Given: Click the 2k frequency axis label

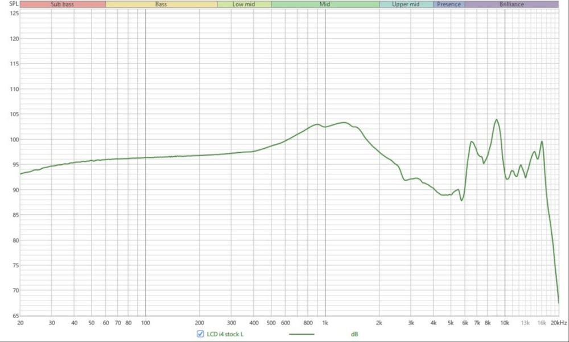Looking at the screenshot, I should pos(379,323).
